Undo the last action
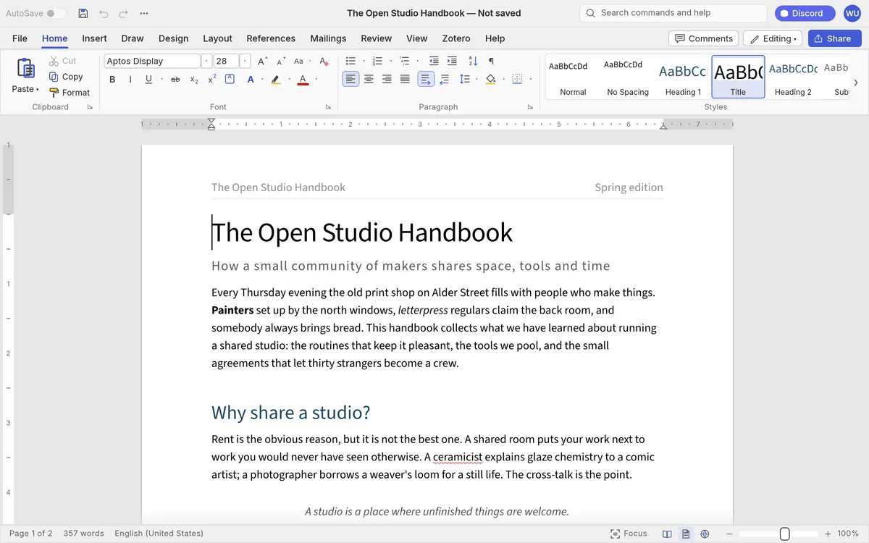 (x=104, y=13)
